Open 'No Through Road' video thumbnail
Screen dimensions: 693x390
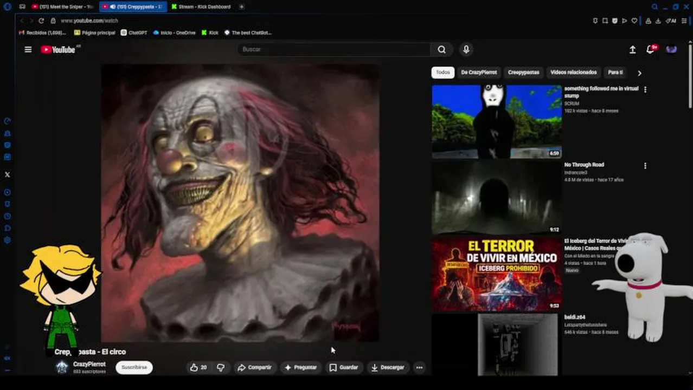(497, 198)
